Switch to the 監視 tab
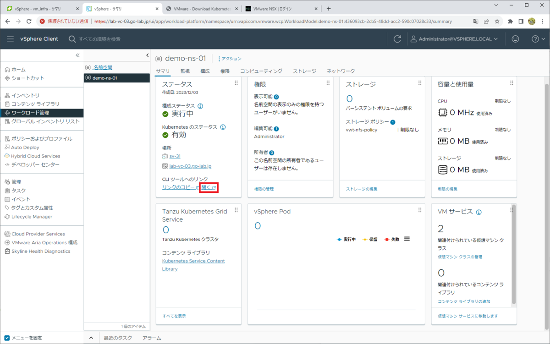Image resolution: width=550 pixels, height=344 pixels. tap(185, 71)
